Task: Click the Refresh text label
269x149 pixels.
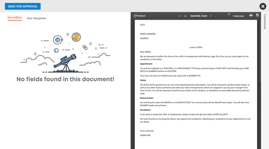Action: click(x=142, y=16)
